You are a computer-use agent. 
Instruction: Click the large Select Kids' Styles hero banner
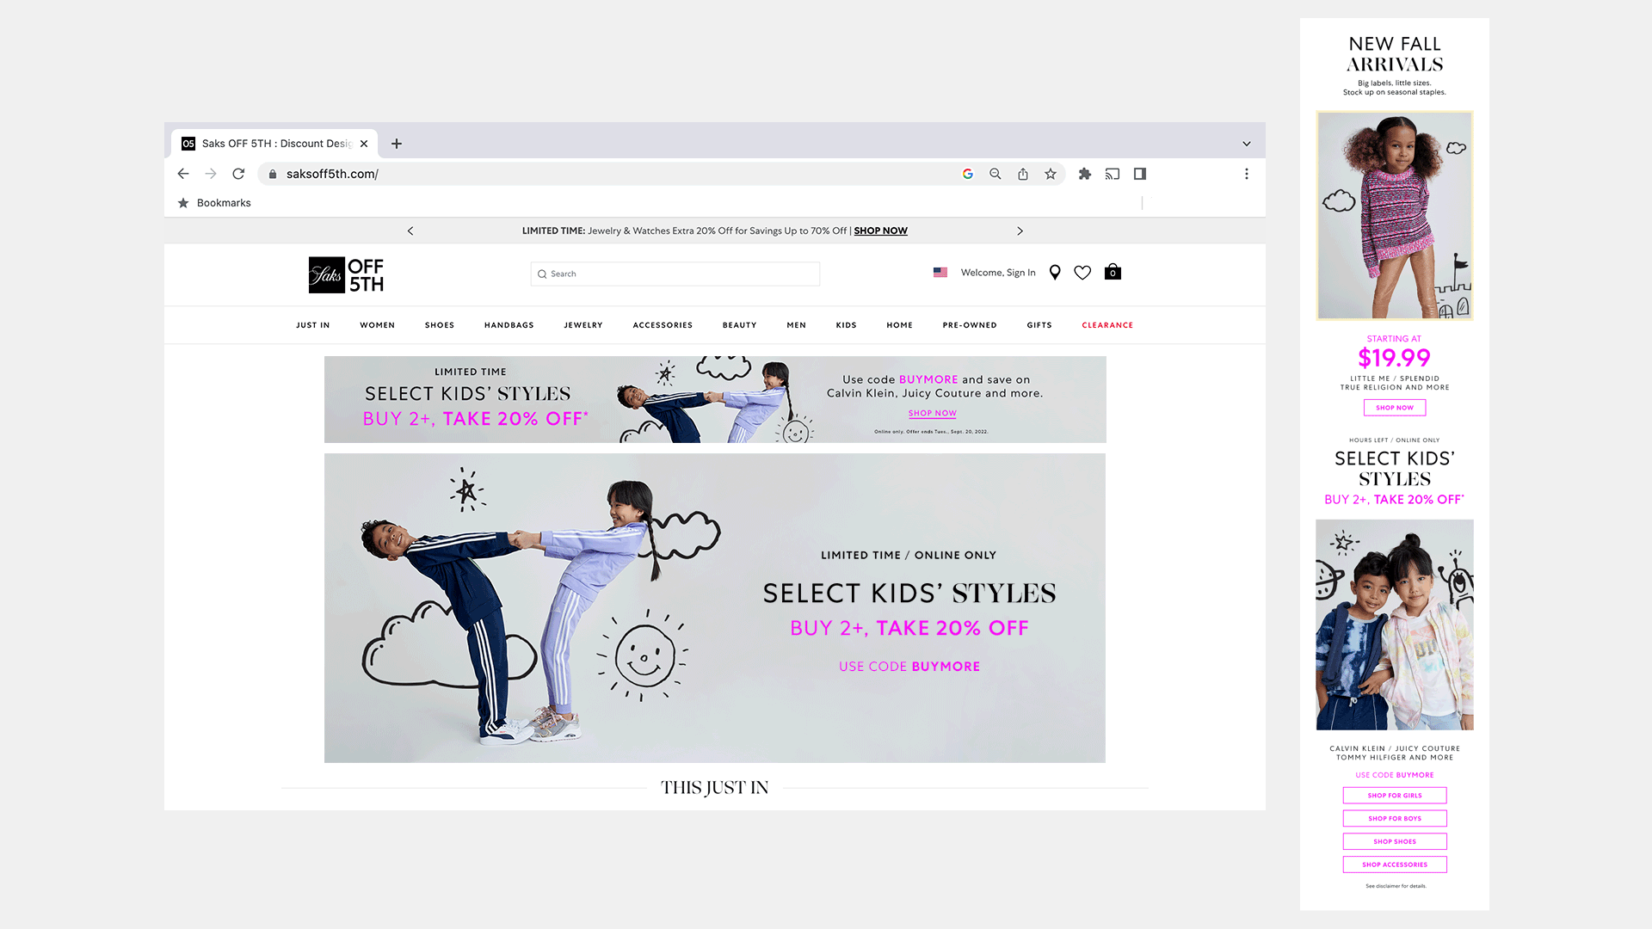(x=715, y=608)
